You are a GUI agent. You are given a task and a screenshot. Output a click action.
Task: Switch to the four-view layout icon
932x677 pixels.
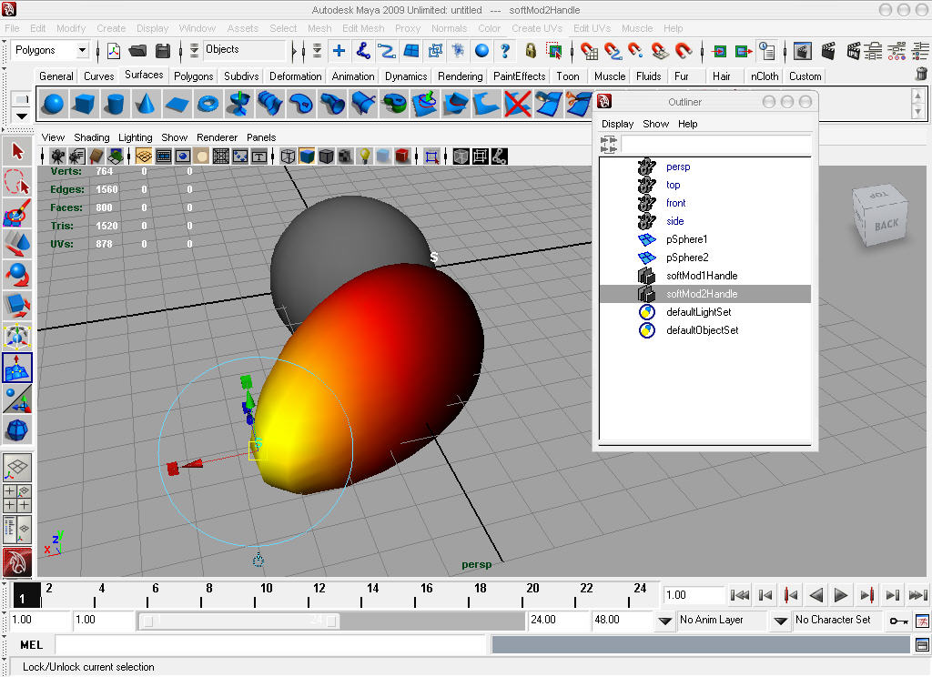(x=17, y=498)
